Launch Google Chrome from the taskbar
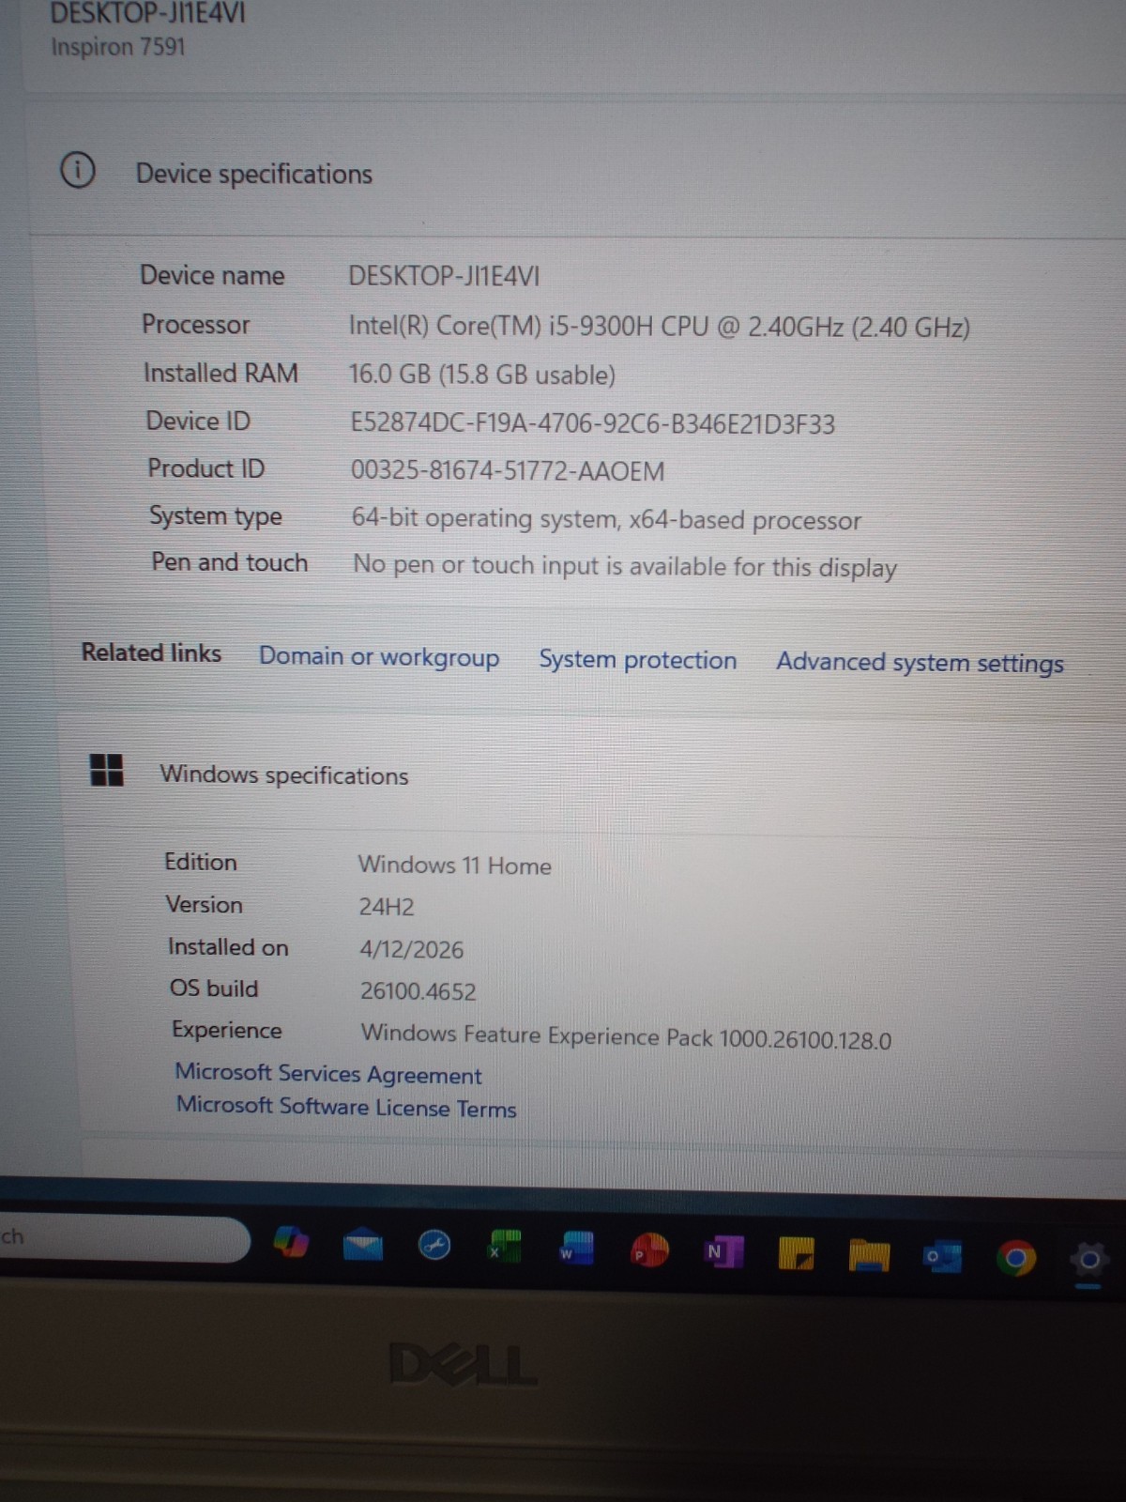 coord(1016,1258)
